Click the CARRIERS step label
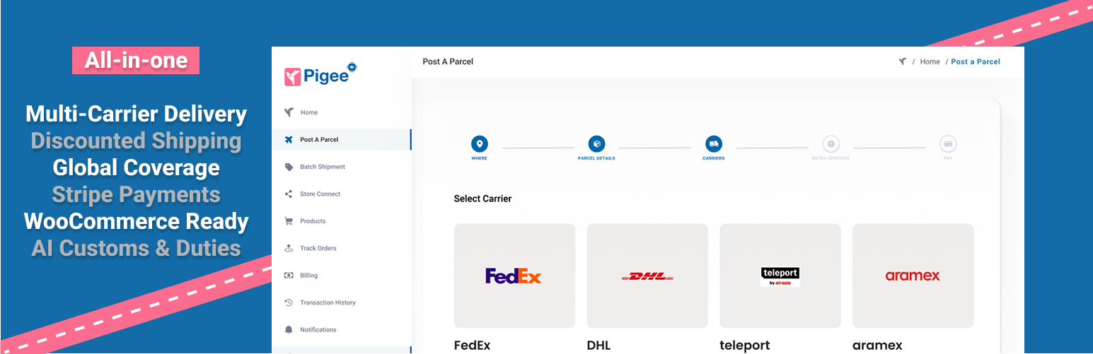Image resolution: width=1093 pixels, height=354 pixels. [x=714, y=158]
